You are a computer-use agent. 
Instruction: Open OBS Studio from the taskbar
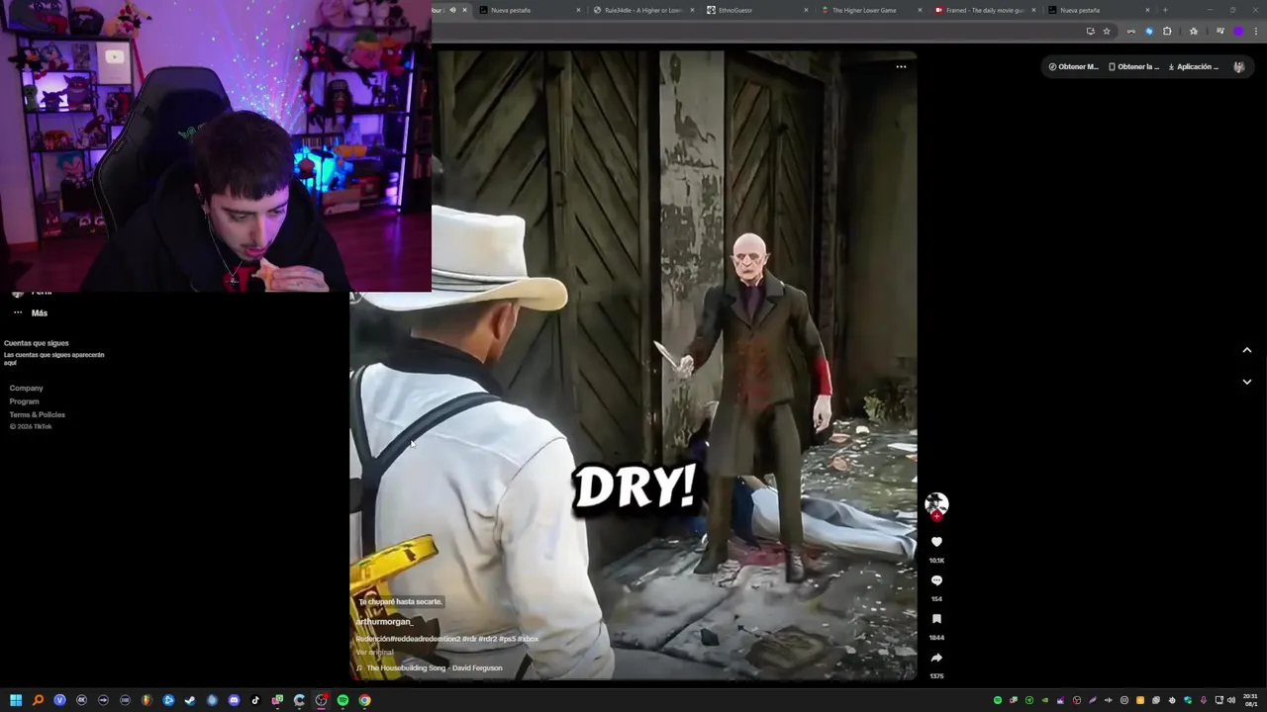[x=321, y=700]
